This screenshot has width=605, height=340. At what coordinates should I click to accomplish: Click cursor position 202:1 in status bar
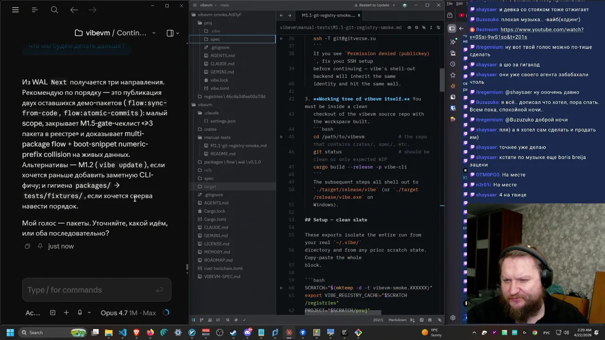[x=378, y=320]
